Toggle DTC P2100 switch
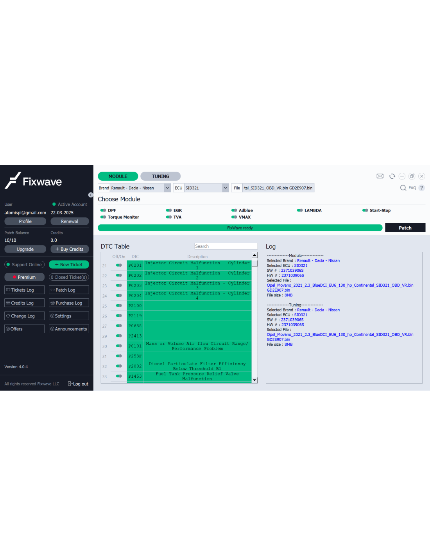430x556 pixels. click(x=119, y=305)
